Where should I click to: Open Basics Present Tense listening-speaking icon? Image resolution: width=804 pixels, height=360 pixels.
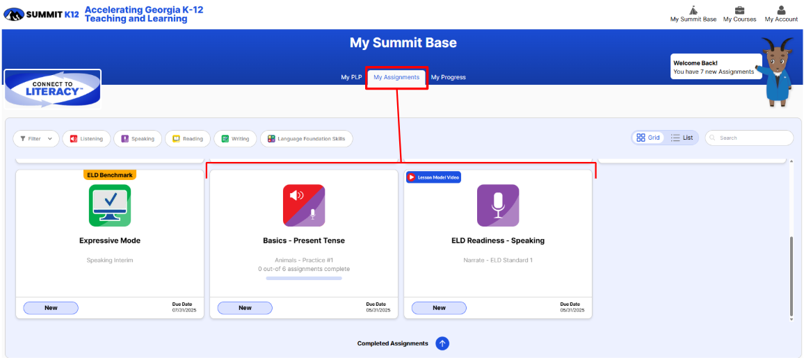click(x=304, y=205)
